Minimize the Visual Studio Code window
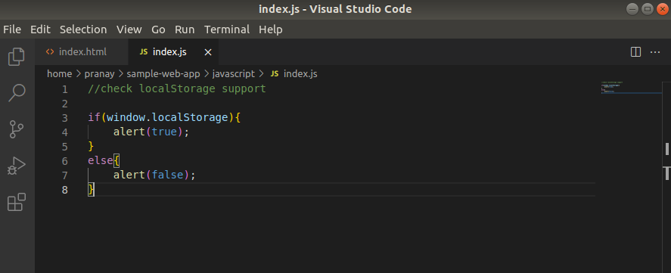The height and width of the screenshot is (273, 671). tap(633, 8)
